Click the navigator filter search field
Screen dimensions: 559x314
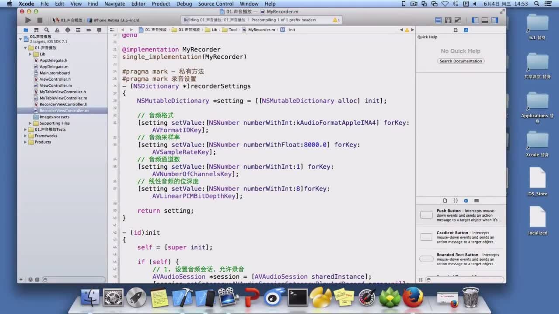[x=73, y=280]
